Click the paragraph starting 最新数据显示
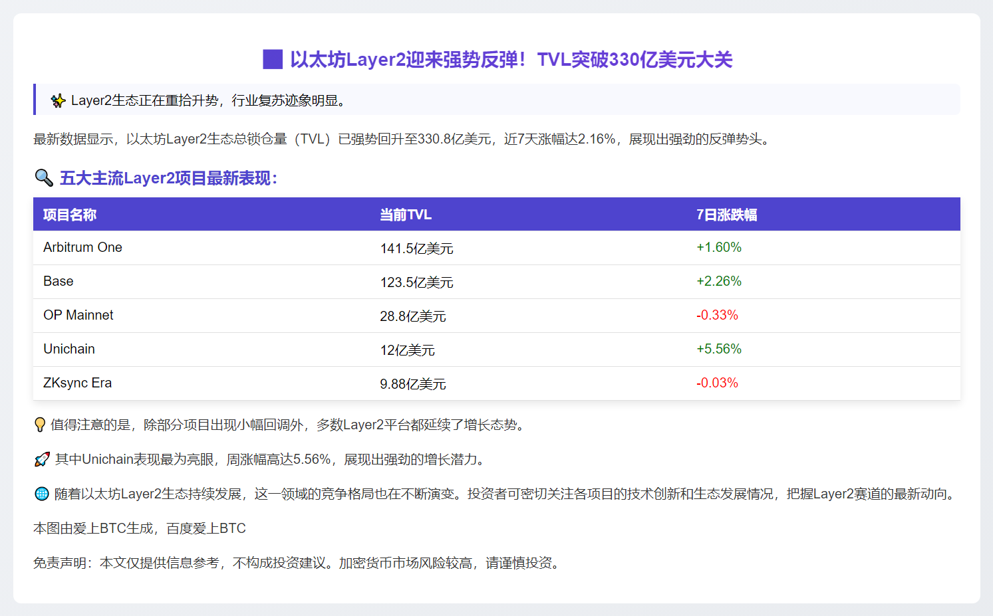The height and width of the screenshot is (616, 993). pos(402,139)
